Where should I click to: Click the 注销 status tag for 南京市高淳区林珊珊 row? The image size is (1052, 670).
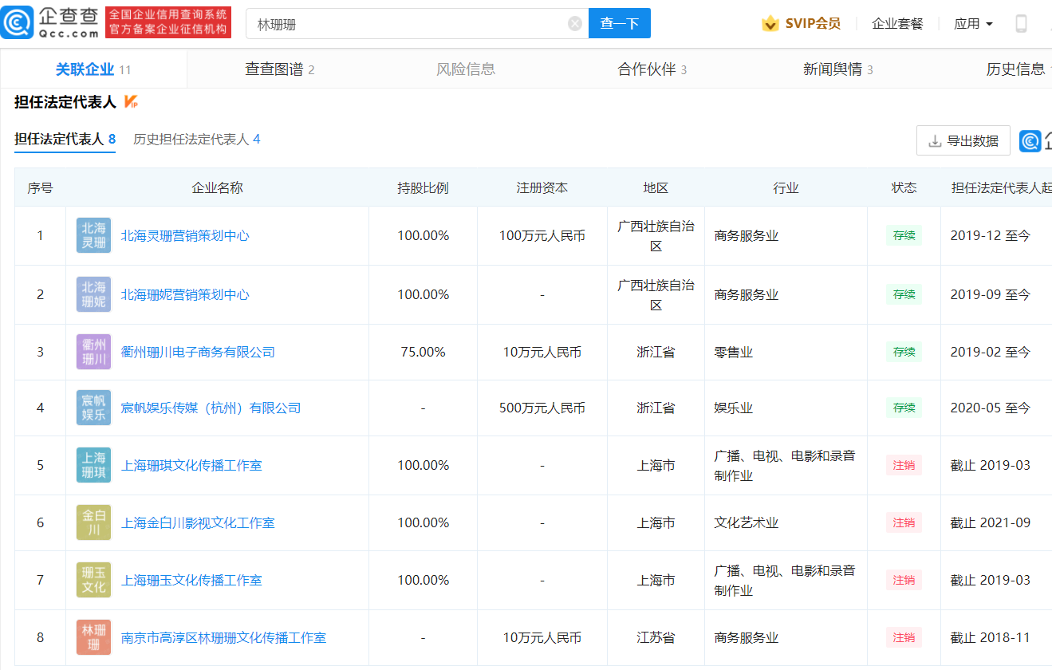pyautogui.click(x=904, y=638)
